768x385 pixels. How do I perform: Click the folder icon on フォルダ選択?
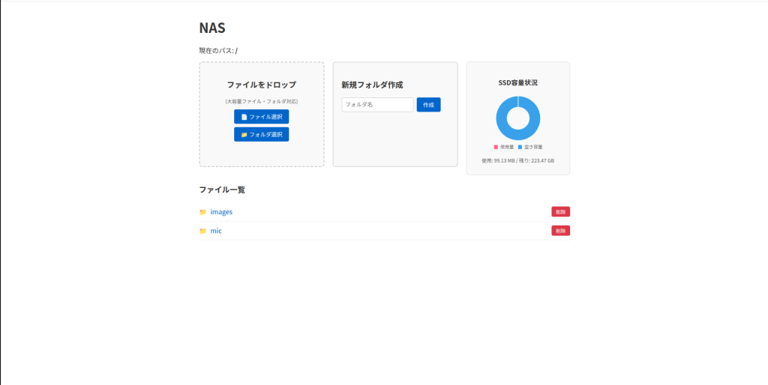click(x=244, y=135)
